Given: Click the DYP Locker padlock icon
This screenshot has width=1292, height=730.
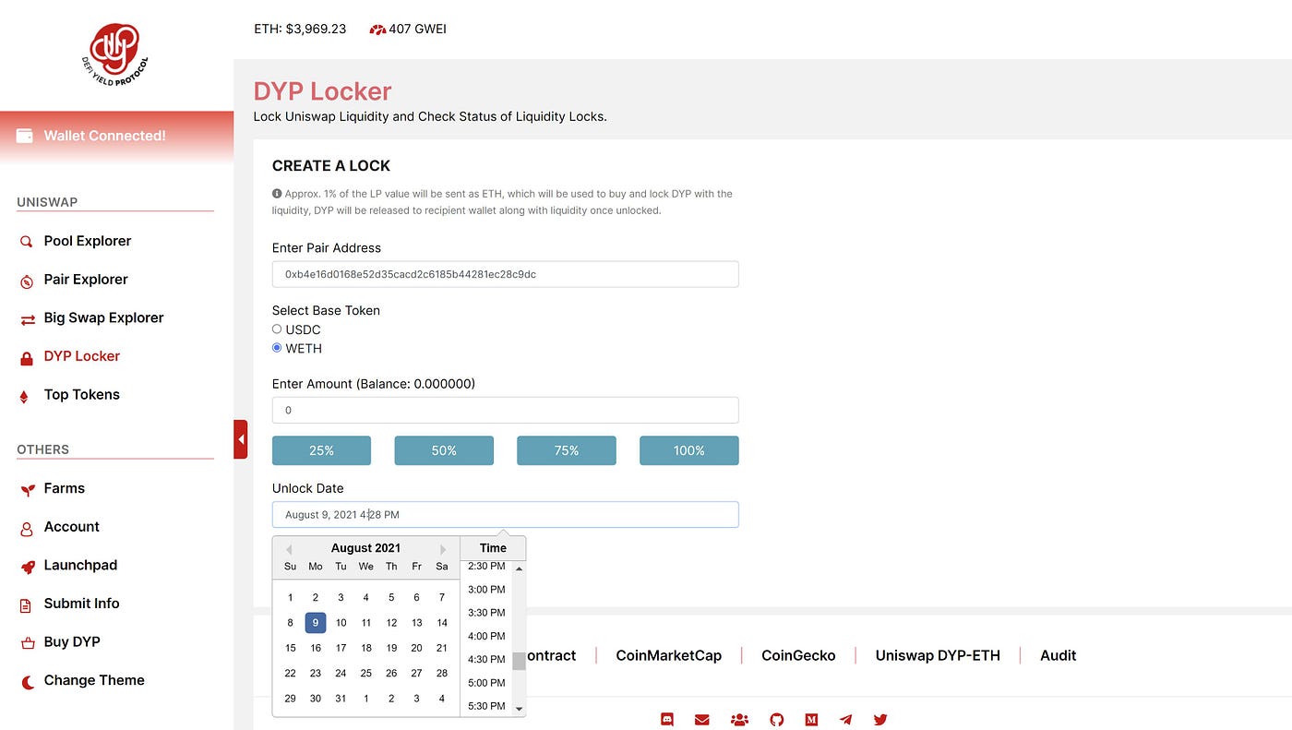Looking at the screenshot, I should [x=26, y=357].
